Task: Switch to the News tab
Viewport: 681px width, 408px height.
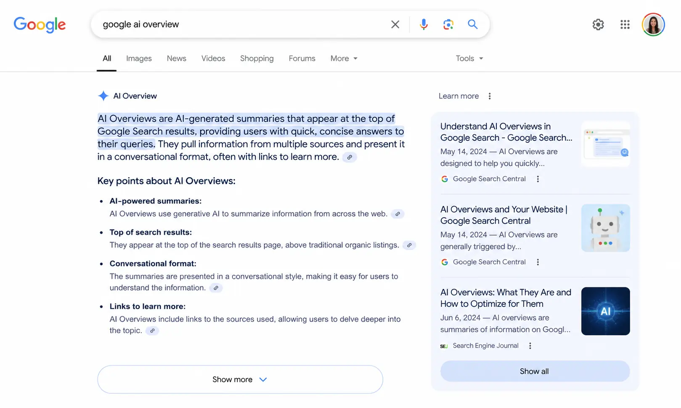Action: (176, 58)
